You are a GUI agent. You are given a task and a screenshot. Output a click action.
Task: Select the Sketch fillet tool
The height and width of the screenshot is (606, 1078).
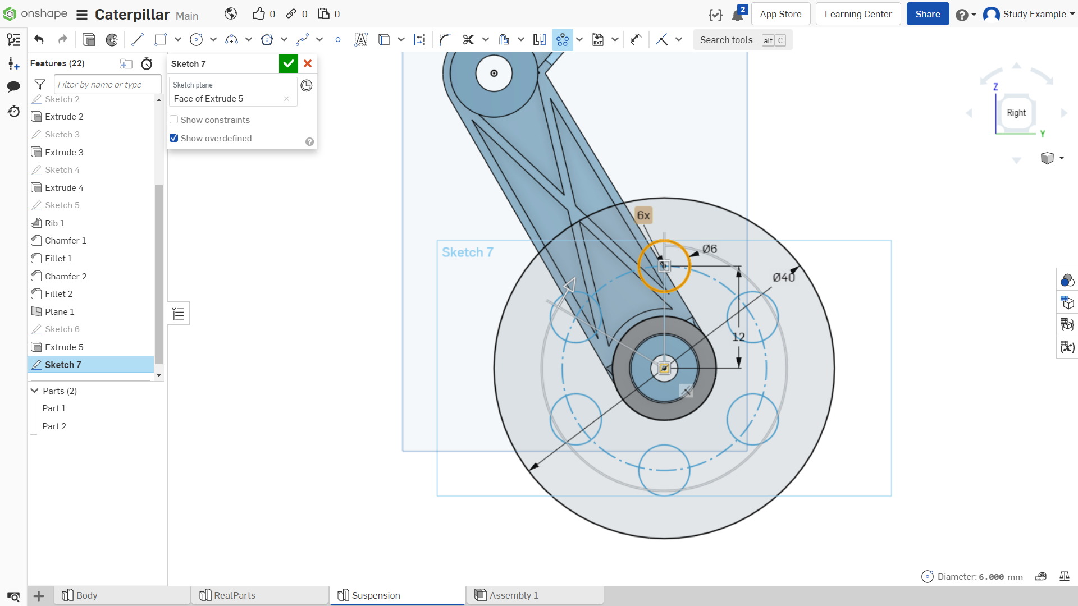pyautogui.click(x=445, y=40)
